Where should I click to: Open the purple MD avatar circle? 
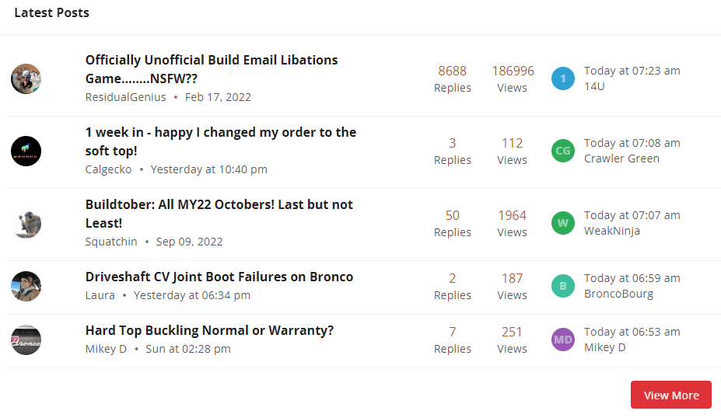pyautogui.click(x=563, y=340)
